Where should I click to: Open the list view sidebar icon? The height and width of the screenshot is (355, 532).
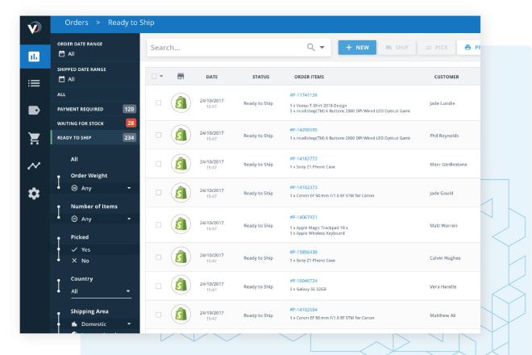[x=34, y=83]
